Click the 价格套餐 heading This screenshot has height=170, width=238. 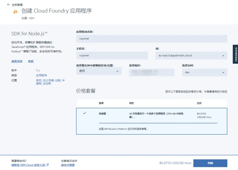click(86, 91)
